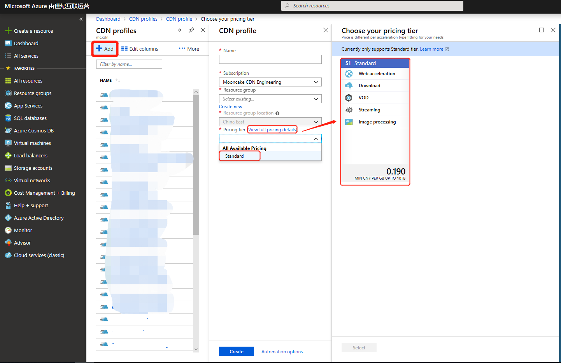Open the All services list icon

[x=8, y=56]
